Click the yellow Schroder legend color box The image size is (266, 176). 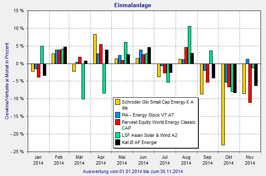(118, 101)
